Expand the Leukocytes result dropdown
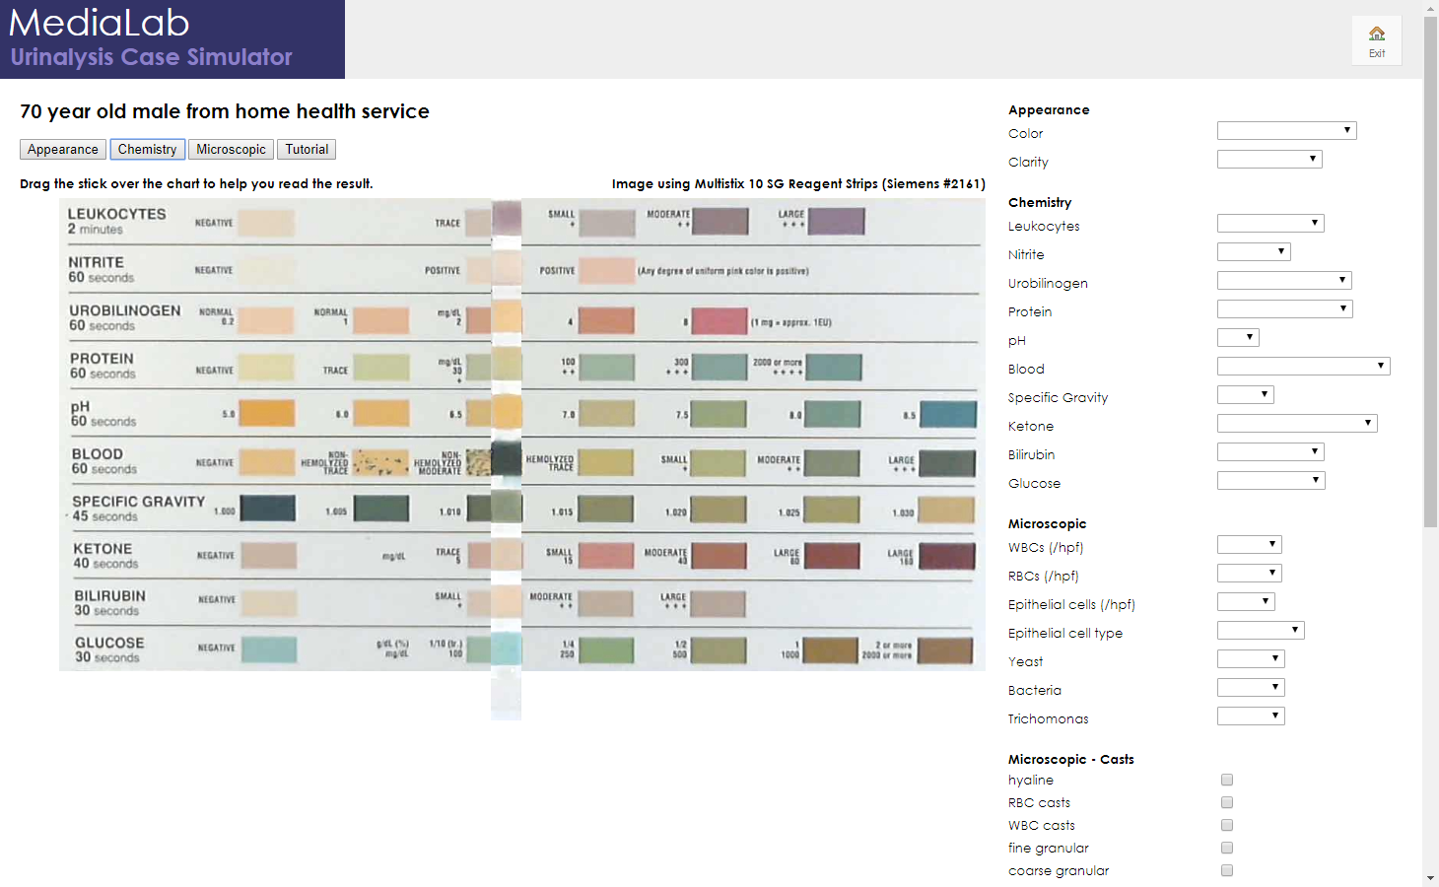 click(1269, 224)
